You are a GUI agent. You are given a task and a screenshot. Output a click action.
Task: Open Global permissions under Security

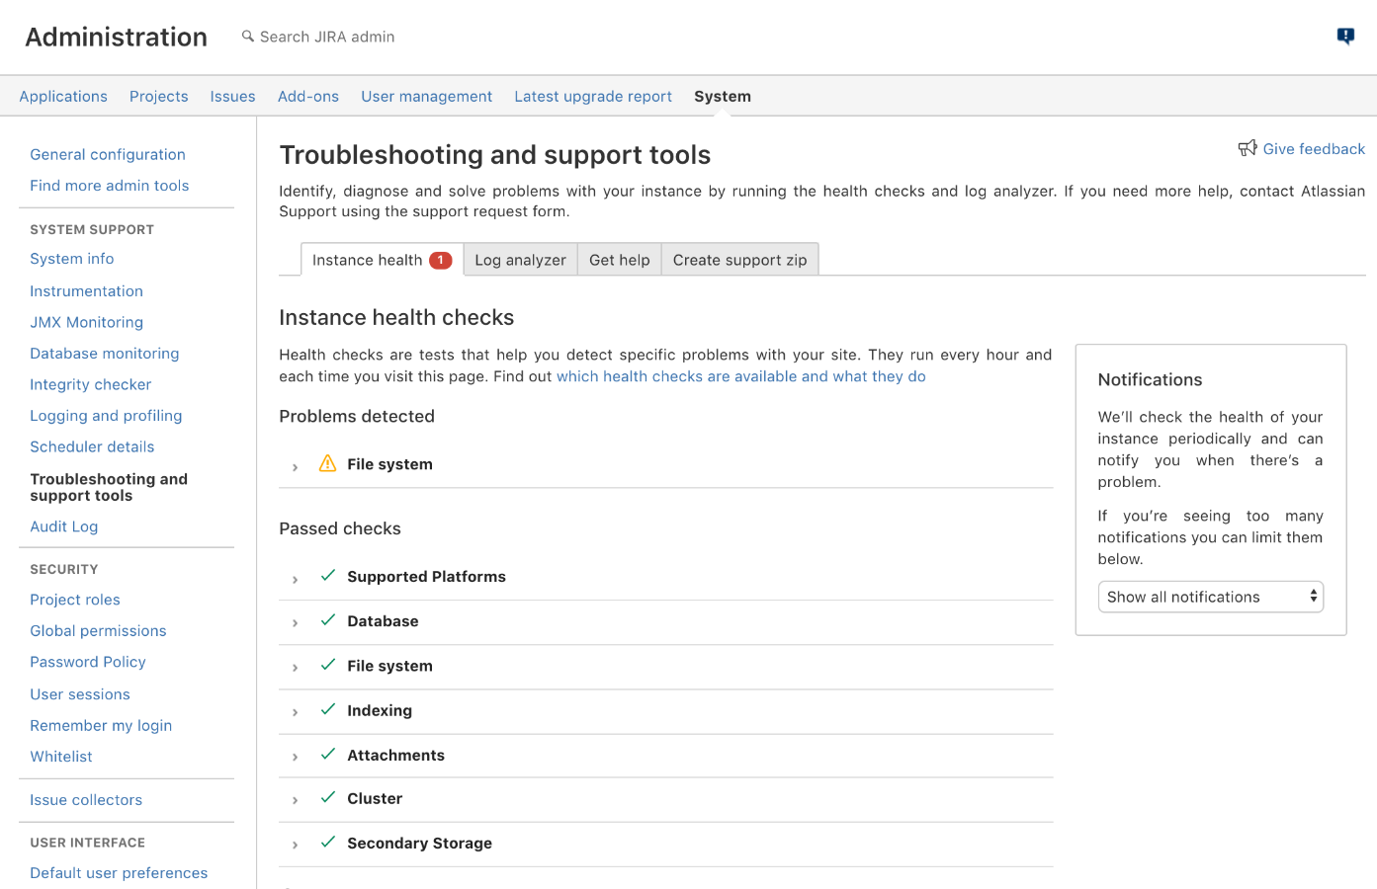point(98,630)
